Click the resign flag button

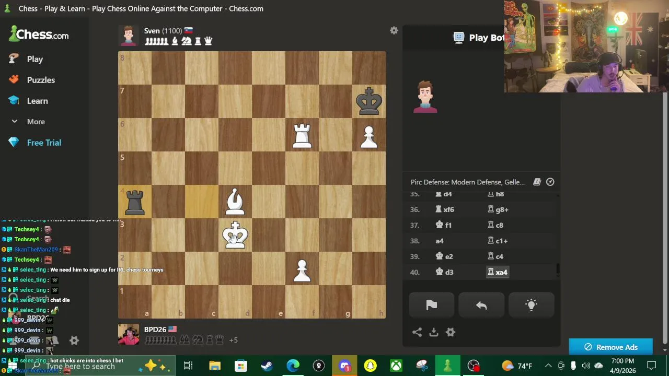(431, 305)
